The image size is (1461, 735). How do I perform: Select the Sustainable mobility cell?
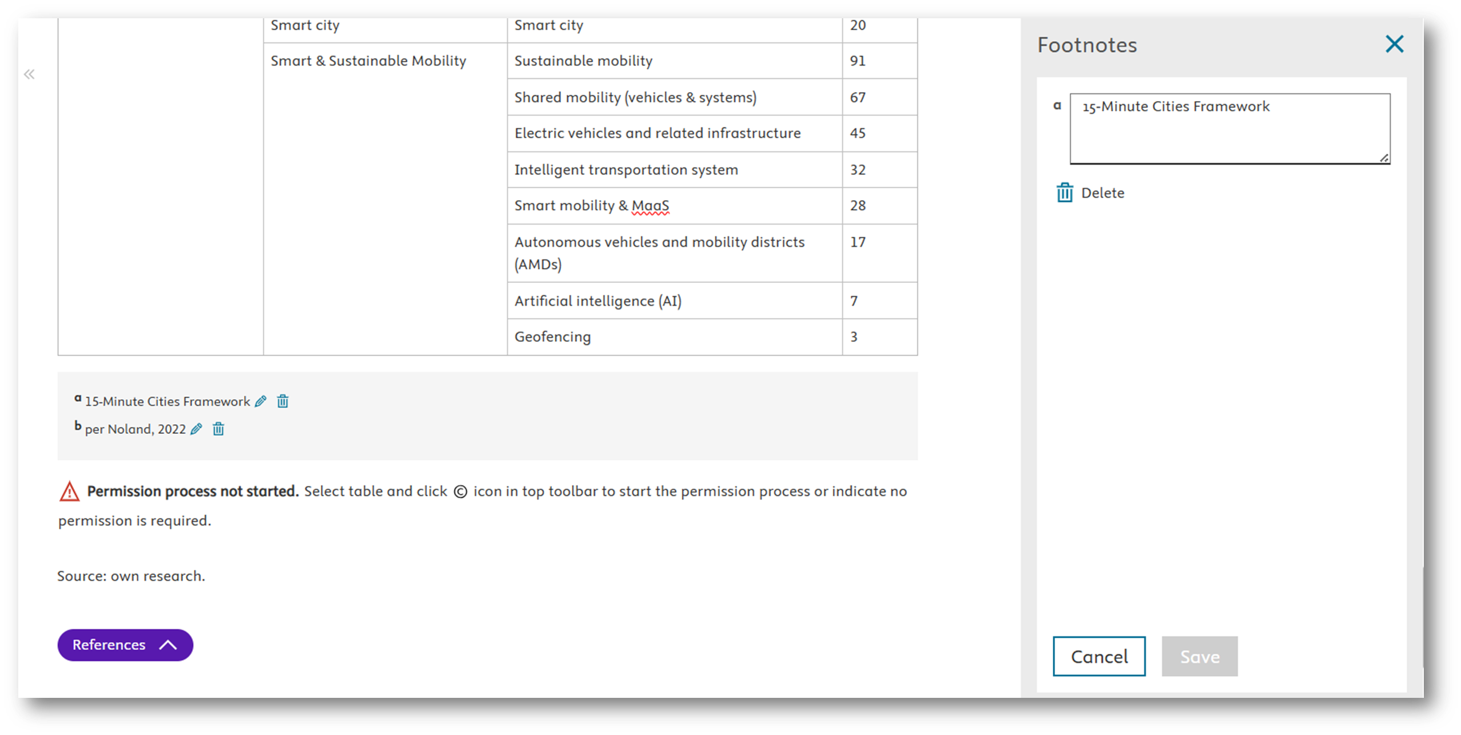click(674, 61)
